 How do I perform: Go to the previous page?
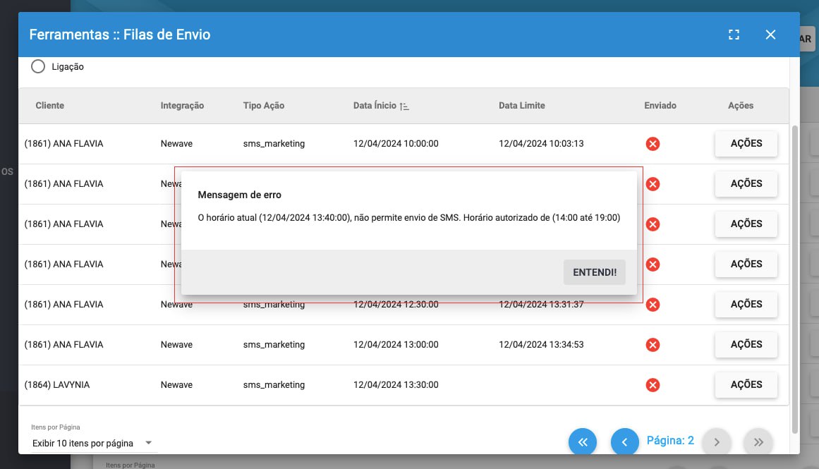pos(625,441)
